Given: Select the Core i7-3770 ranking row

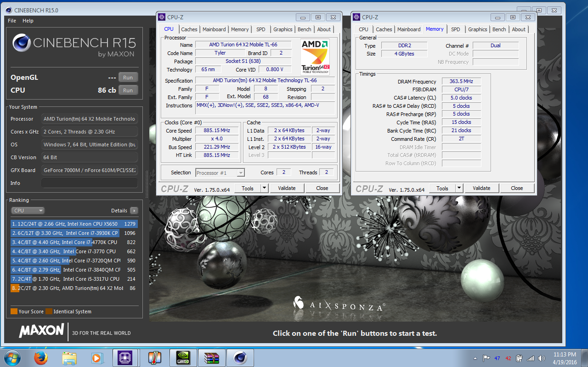Looking at the screenshot, I should click(74, 251).
